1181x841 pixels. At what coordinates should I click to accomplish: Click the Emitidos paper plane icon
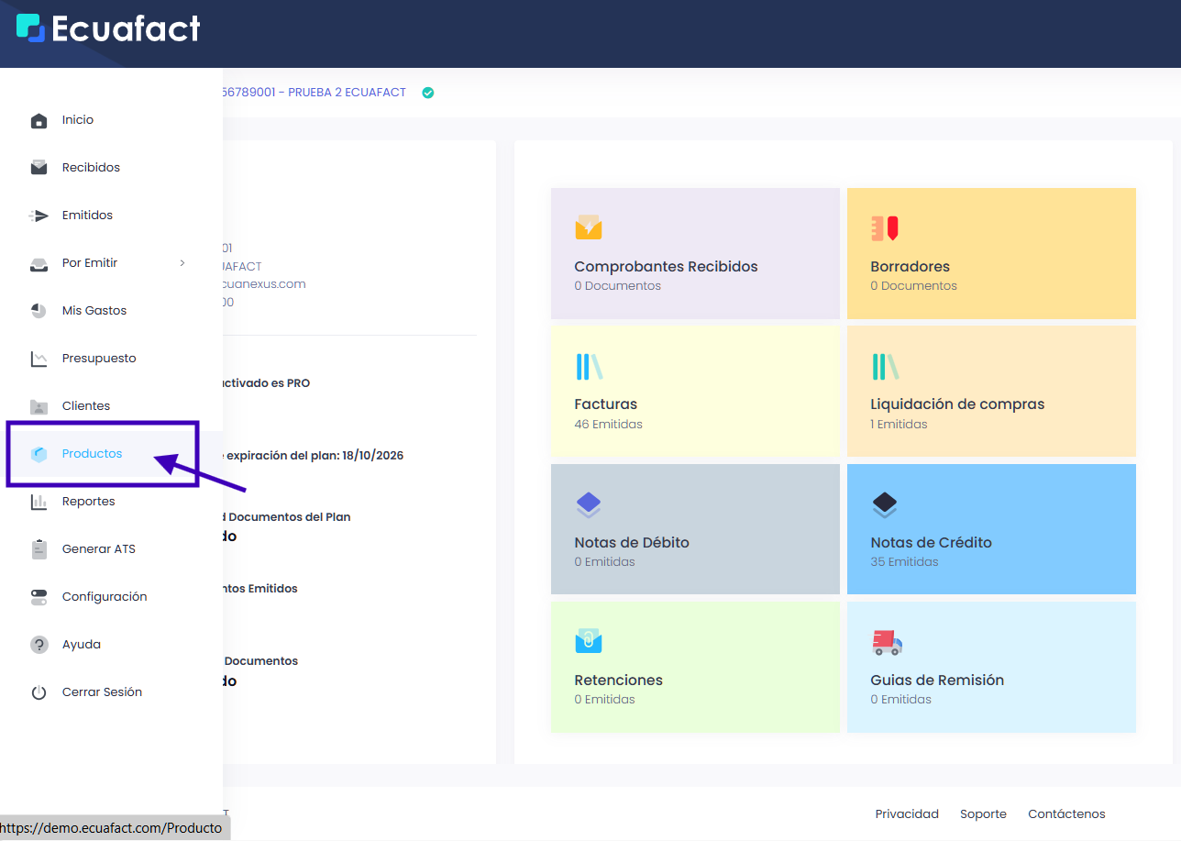pyautogui.click(x=39, y=216)
